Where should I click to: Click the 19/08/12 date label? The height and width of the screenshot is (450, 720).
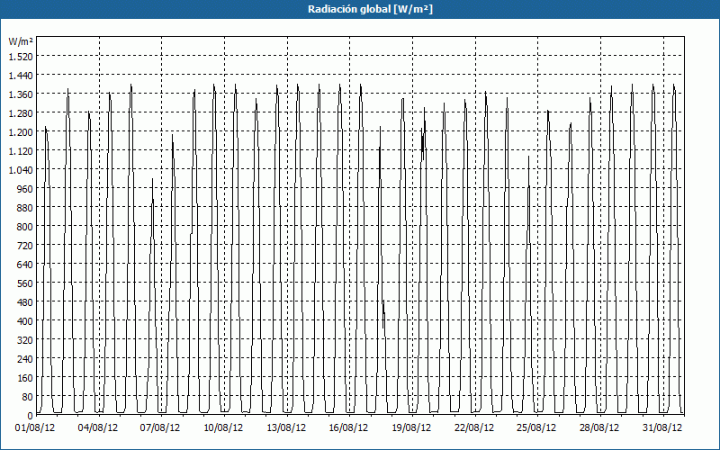tap(411, 427)
